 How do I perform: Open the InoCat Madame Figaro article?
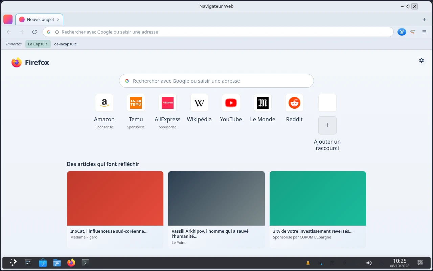[115, 210]
